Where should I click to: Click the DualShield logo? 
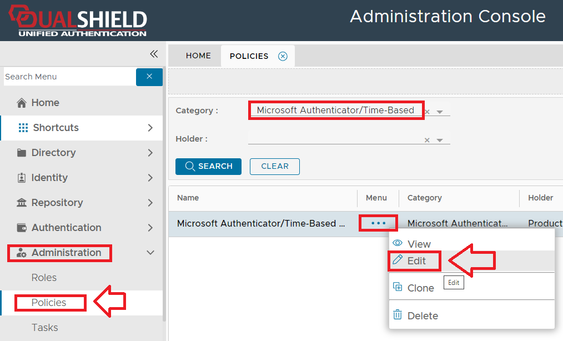coord(78,21)
